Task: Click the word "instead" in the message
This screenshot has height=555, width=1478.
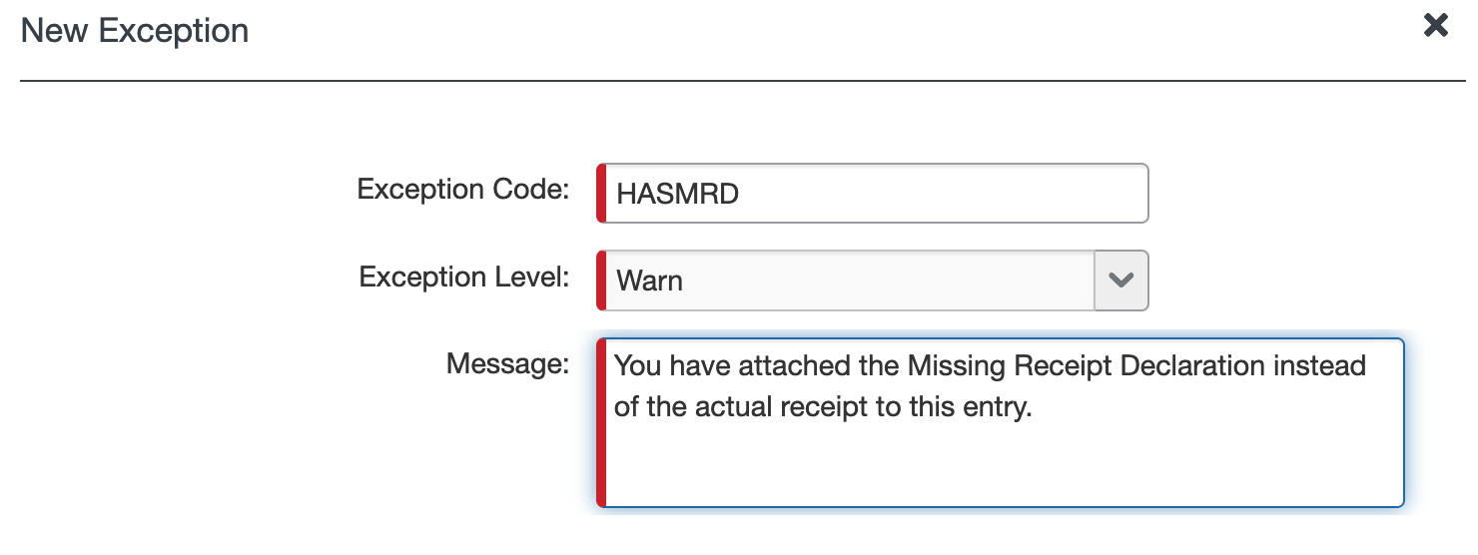Action: 1319,366
